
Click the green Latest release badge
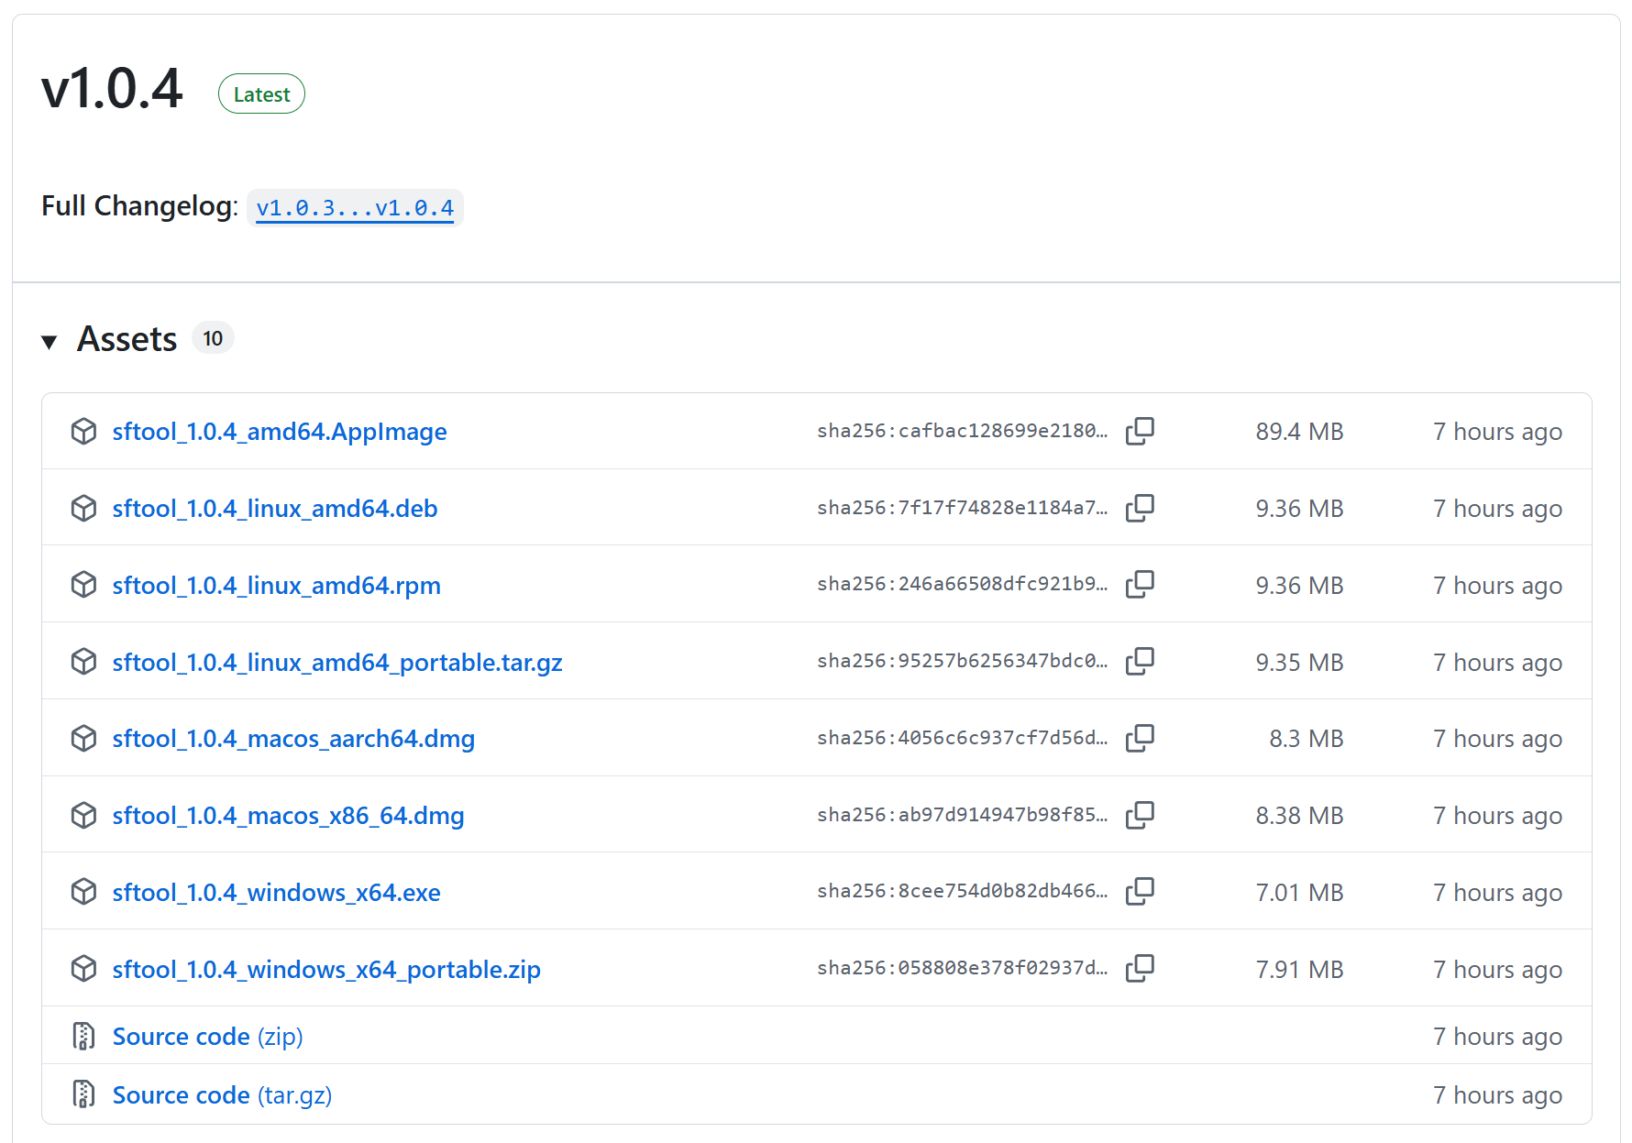(261, 94)
